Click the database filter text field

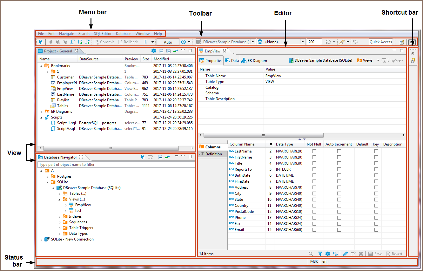point(116,165)
